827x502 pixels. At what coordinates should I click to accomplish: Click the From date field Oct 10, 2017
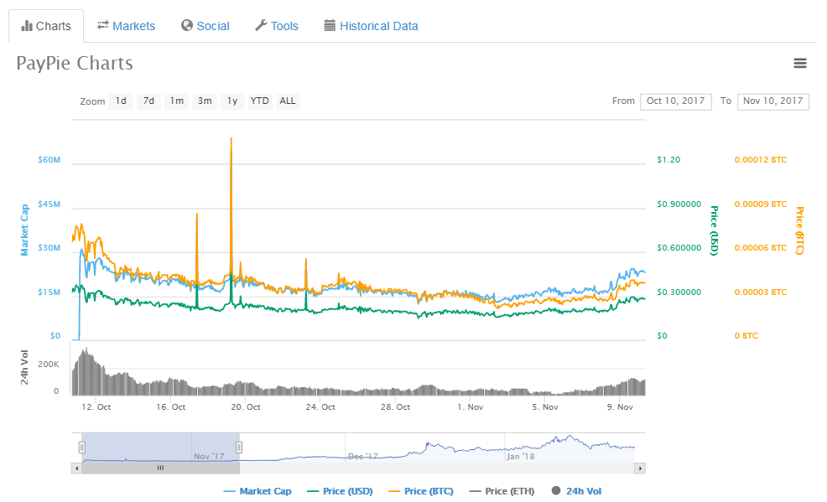pyautogui.click(x=676, y=101)
